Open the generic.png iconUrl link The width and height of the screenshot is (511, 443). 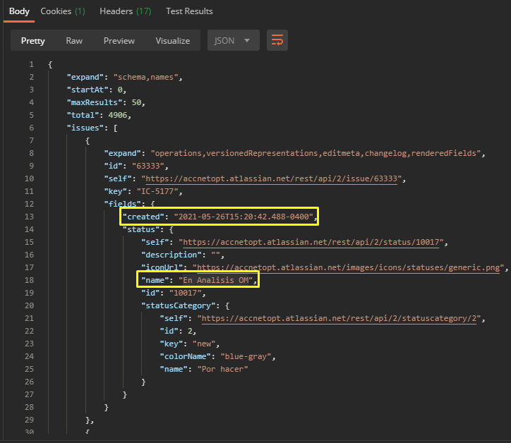pyautogui.click(x=351, y=268)
